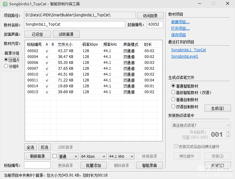Screen dimensions: 235x179
Task: Click the 新建项目 link
Action: pyautogui.click(x=180, y=22)
